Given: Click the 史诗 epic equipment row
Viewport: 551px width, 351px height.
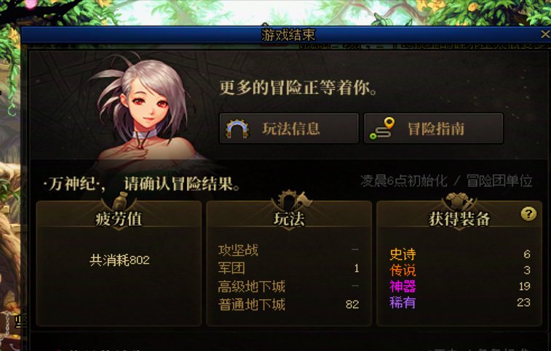Looking at the screenshot, I should (459, 254).
